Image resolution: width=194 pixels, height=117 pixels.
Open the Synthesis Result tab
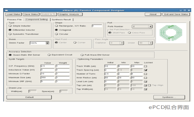(x=61, y=19)
